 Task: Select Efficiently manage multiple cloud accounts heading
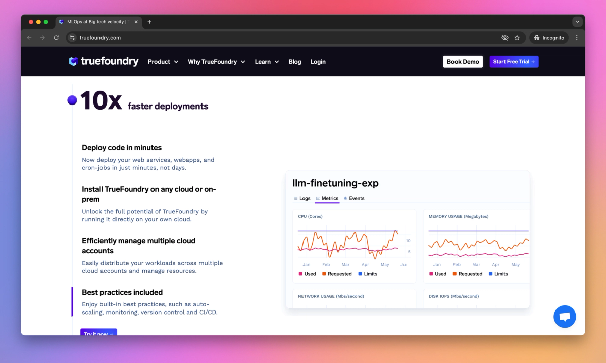(x=139, y=246)
